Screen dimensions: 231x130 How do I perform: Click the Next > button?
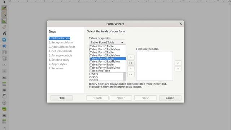coord(121,98)
